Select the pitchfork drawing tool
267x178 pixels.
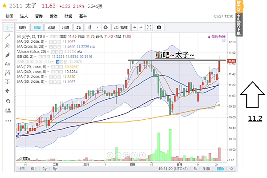[x=7, y=46]
